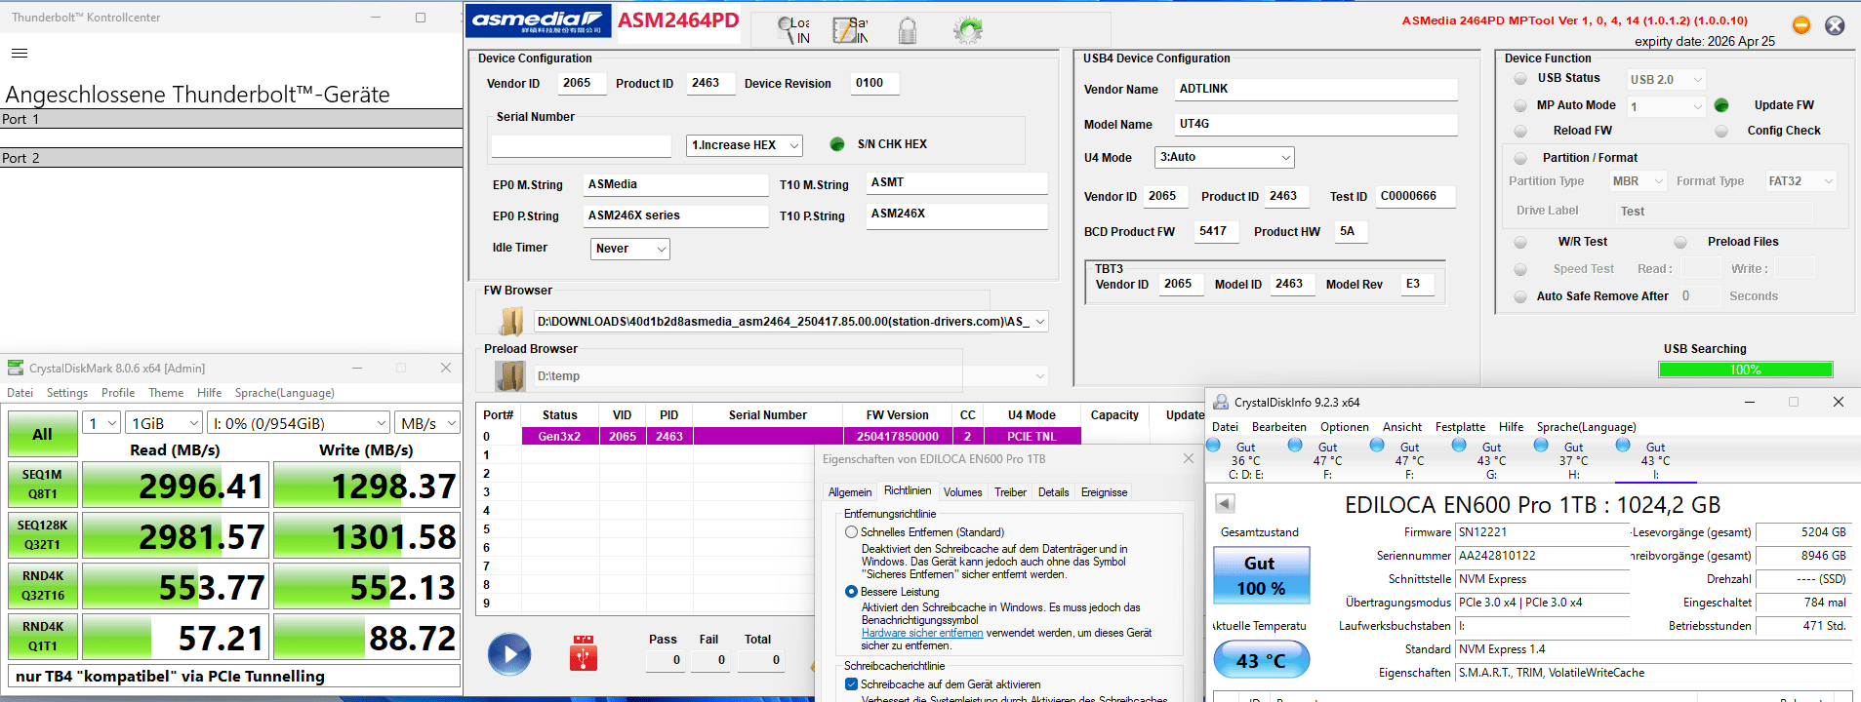This screenshot has width=1861, height=702.
Task: Click the Hardware sicher entfernen link
Action: click(922, 633)
